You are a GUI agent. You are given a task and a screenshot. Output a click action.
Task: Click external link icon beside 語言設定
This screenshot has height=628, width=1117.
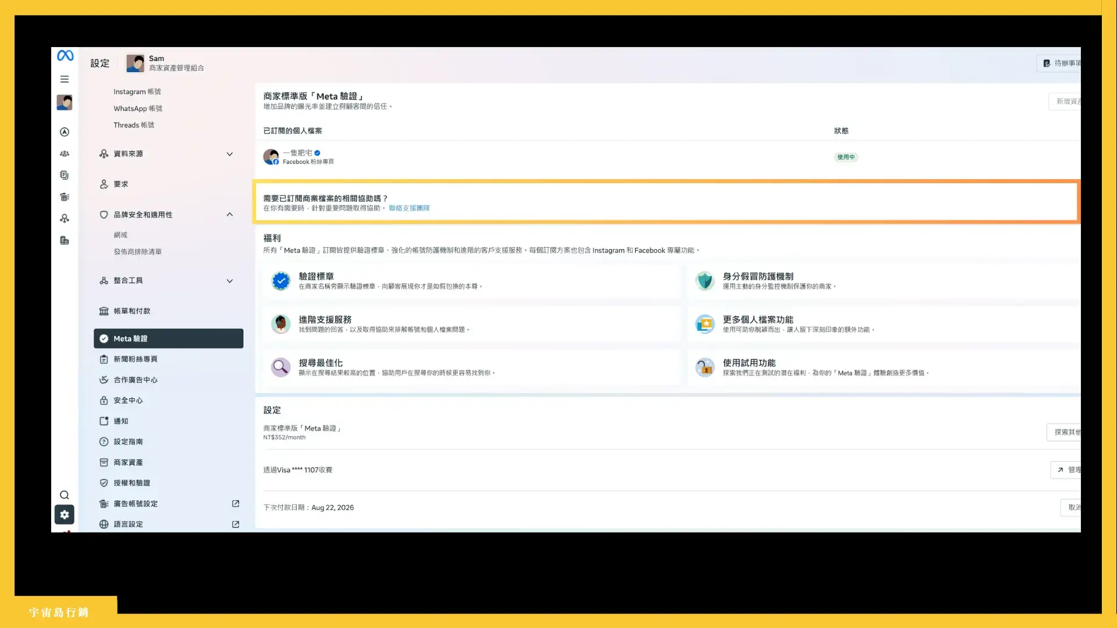[236, 524]
